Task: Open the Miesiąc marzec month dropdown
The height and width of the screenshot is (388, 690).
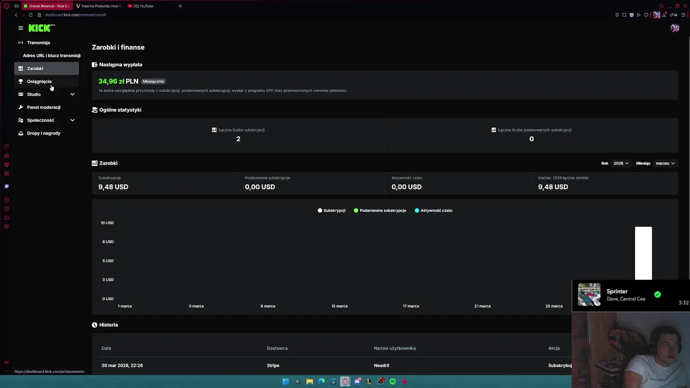Action: 665,163
